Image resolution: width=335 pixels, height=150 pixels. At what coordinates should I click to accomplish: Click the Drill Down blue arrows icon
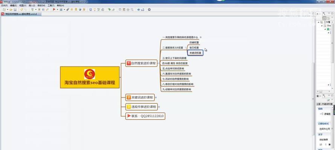click(138, 9)
